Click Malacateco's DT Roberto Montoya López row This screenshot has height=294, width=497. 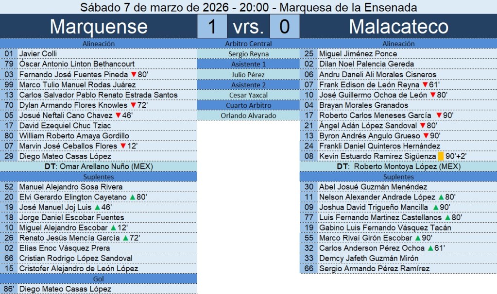[398, 166]
